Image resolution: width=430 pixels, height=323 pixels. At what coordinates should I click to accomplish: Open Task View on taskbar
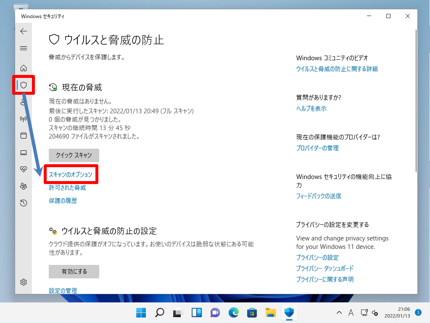178,312
